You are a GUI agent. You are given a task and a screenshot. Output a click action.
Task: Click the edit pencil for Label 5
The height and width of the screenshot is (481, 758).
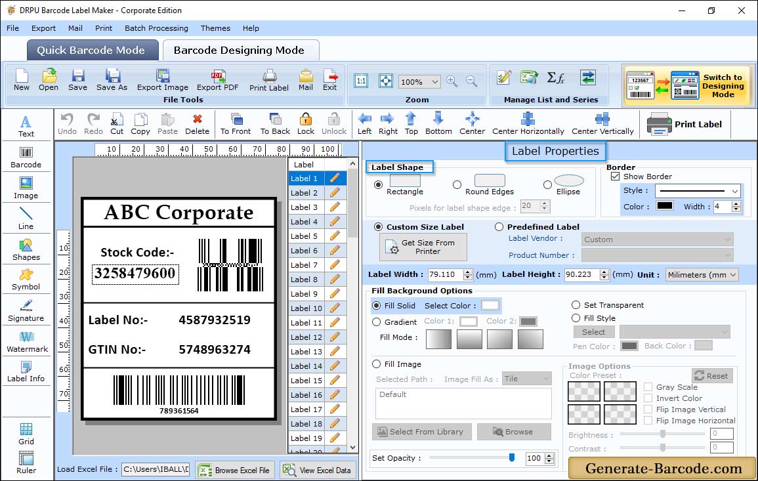[335, 236]
